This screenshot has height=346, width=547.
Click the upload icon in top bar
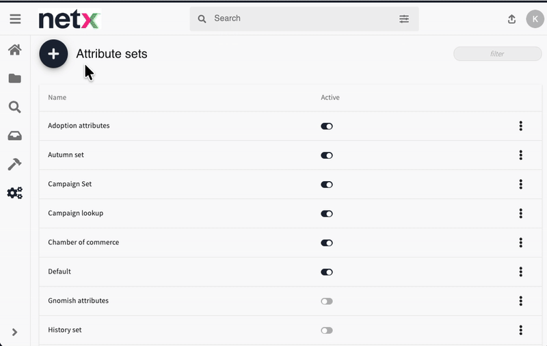[x=511, y=19]
